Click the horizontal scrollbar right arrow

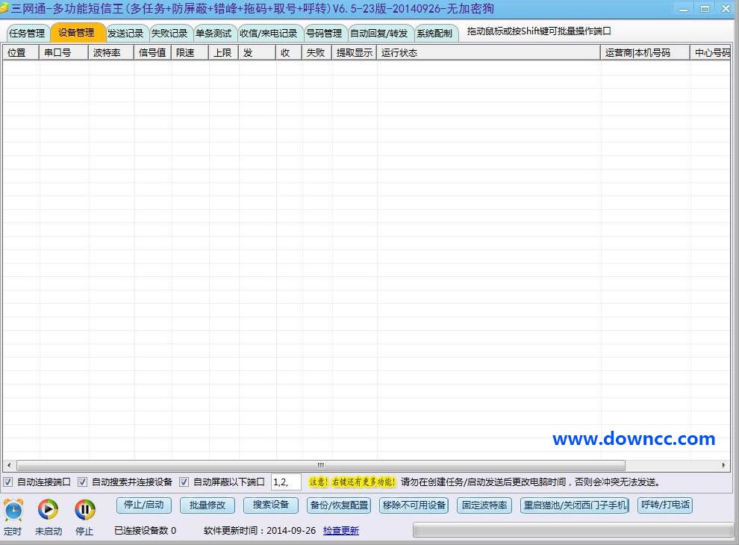(723, 465)
